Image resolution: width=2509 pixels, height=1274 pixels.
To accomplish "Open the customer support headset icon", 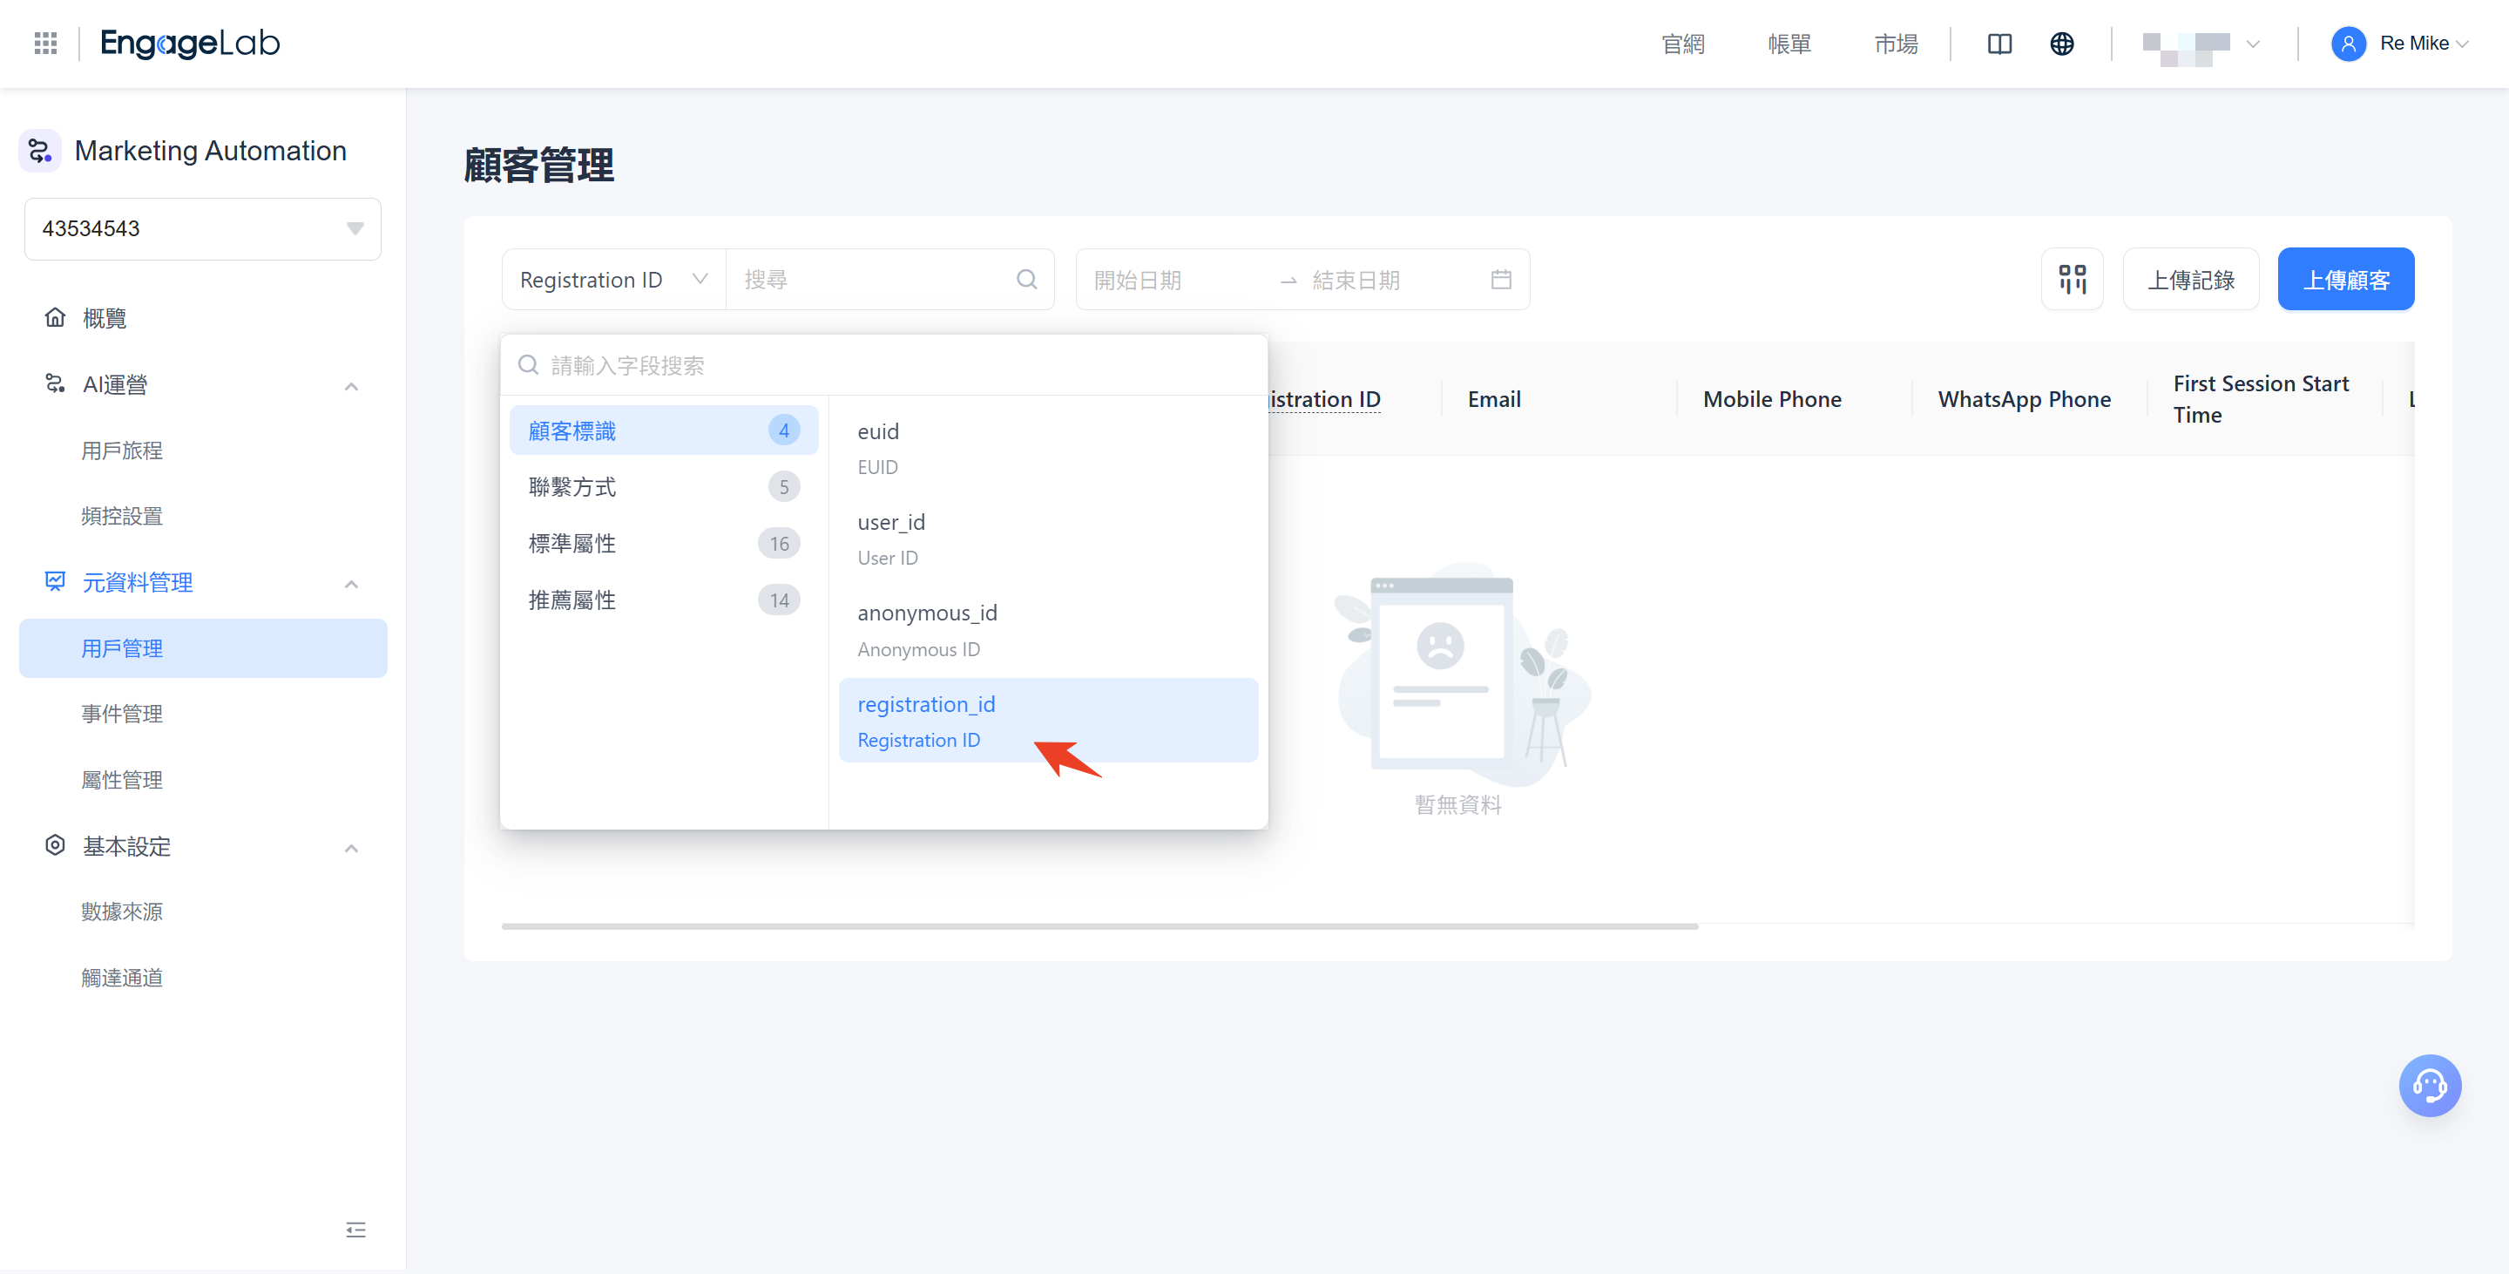I will [x=2430, y=1085].
